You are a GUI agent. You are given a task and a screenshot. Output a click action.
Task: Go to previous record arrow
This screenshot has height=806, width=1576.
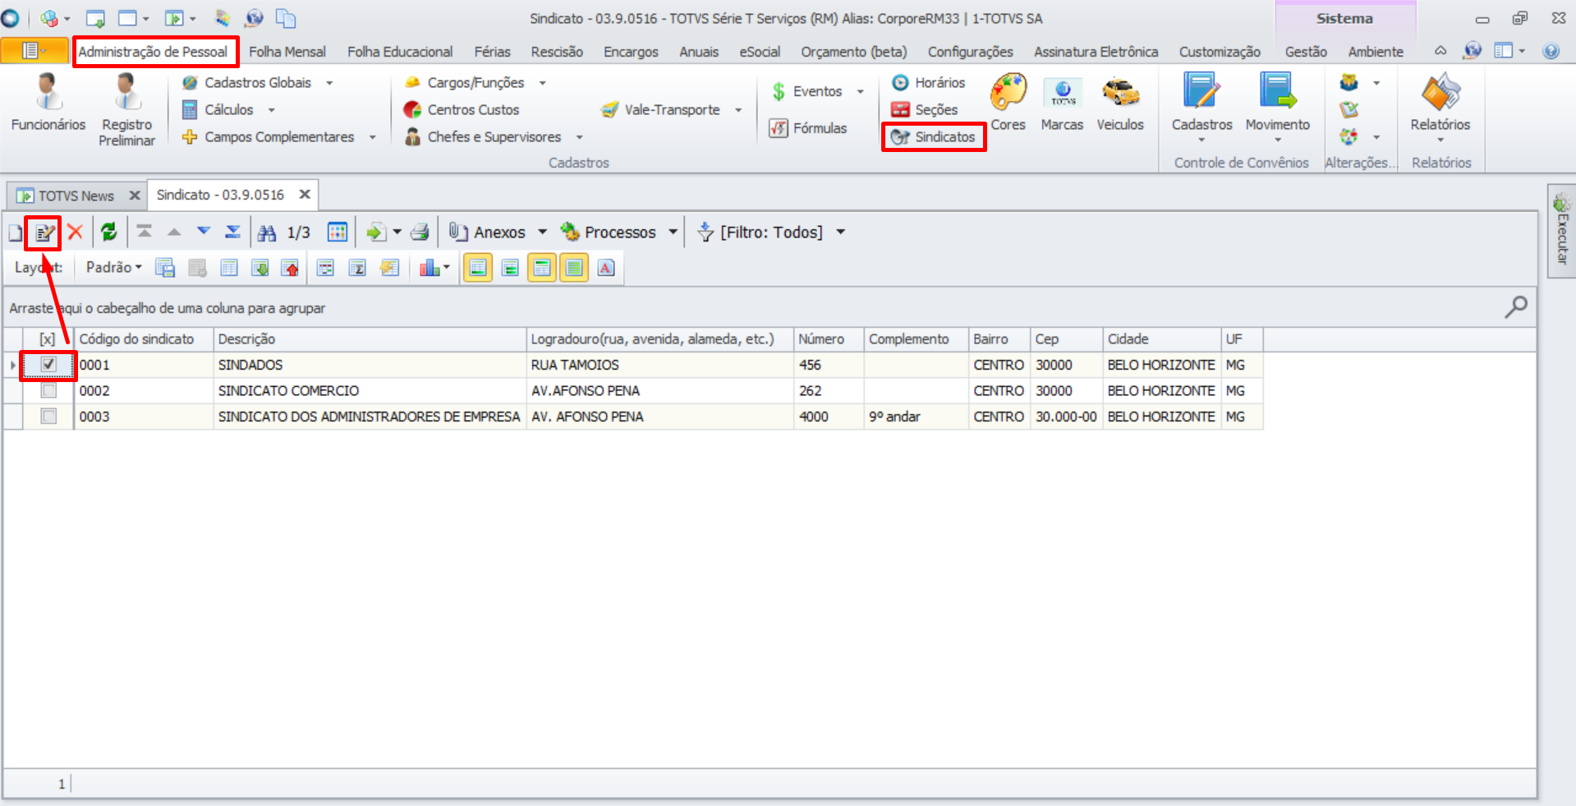[174, 232]
